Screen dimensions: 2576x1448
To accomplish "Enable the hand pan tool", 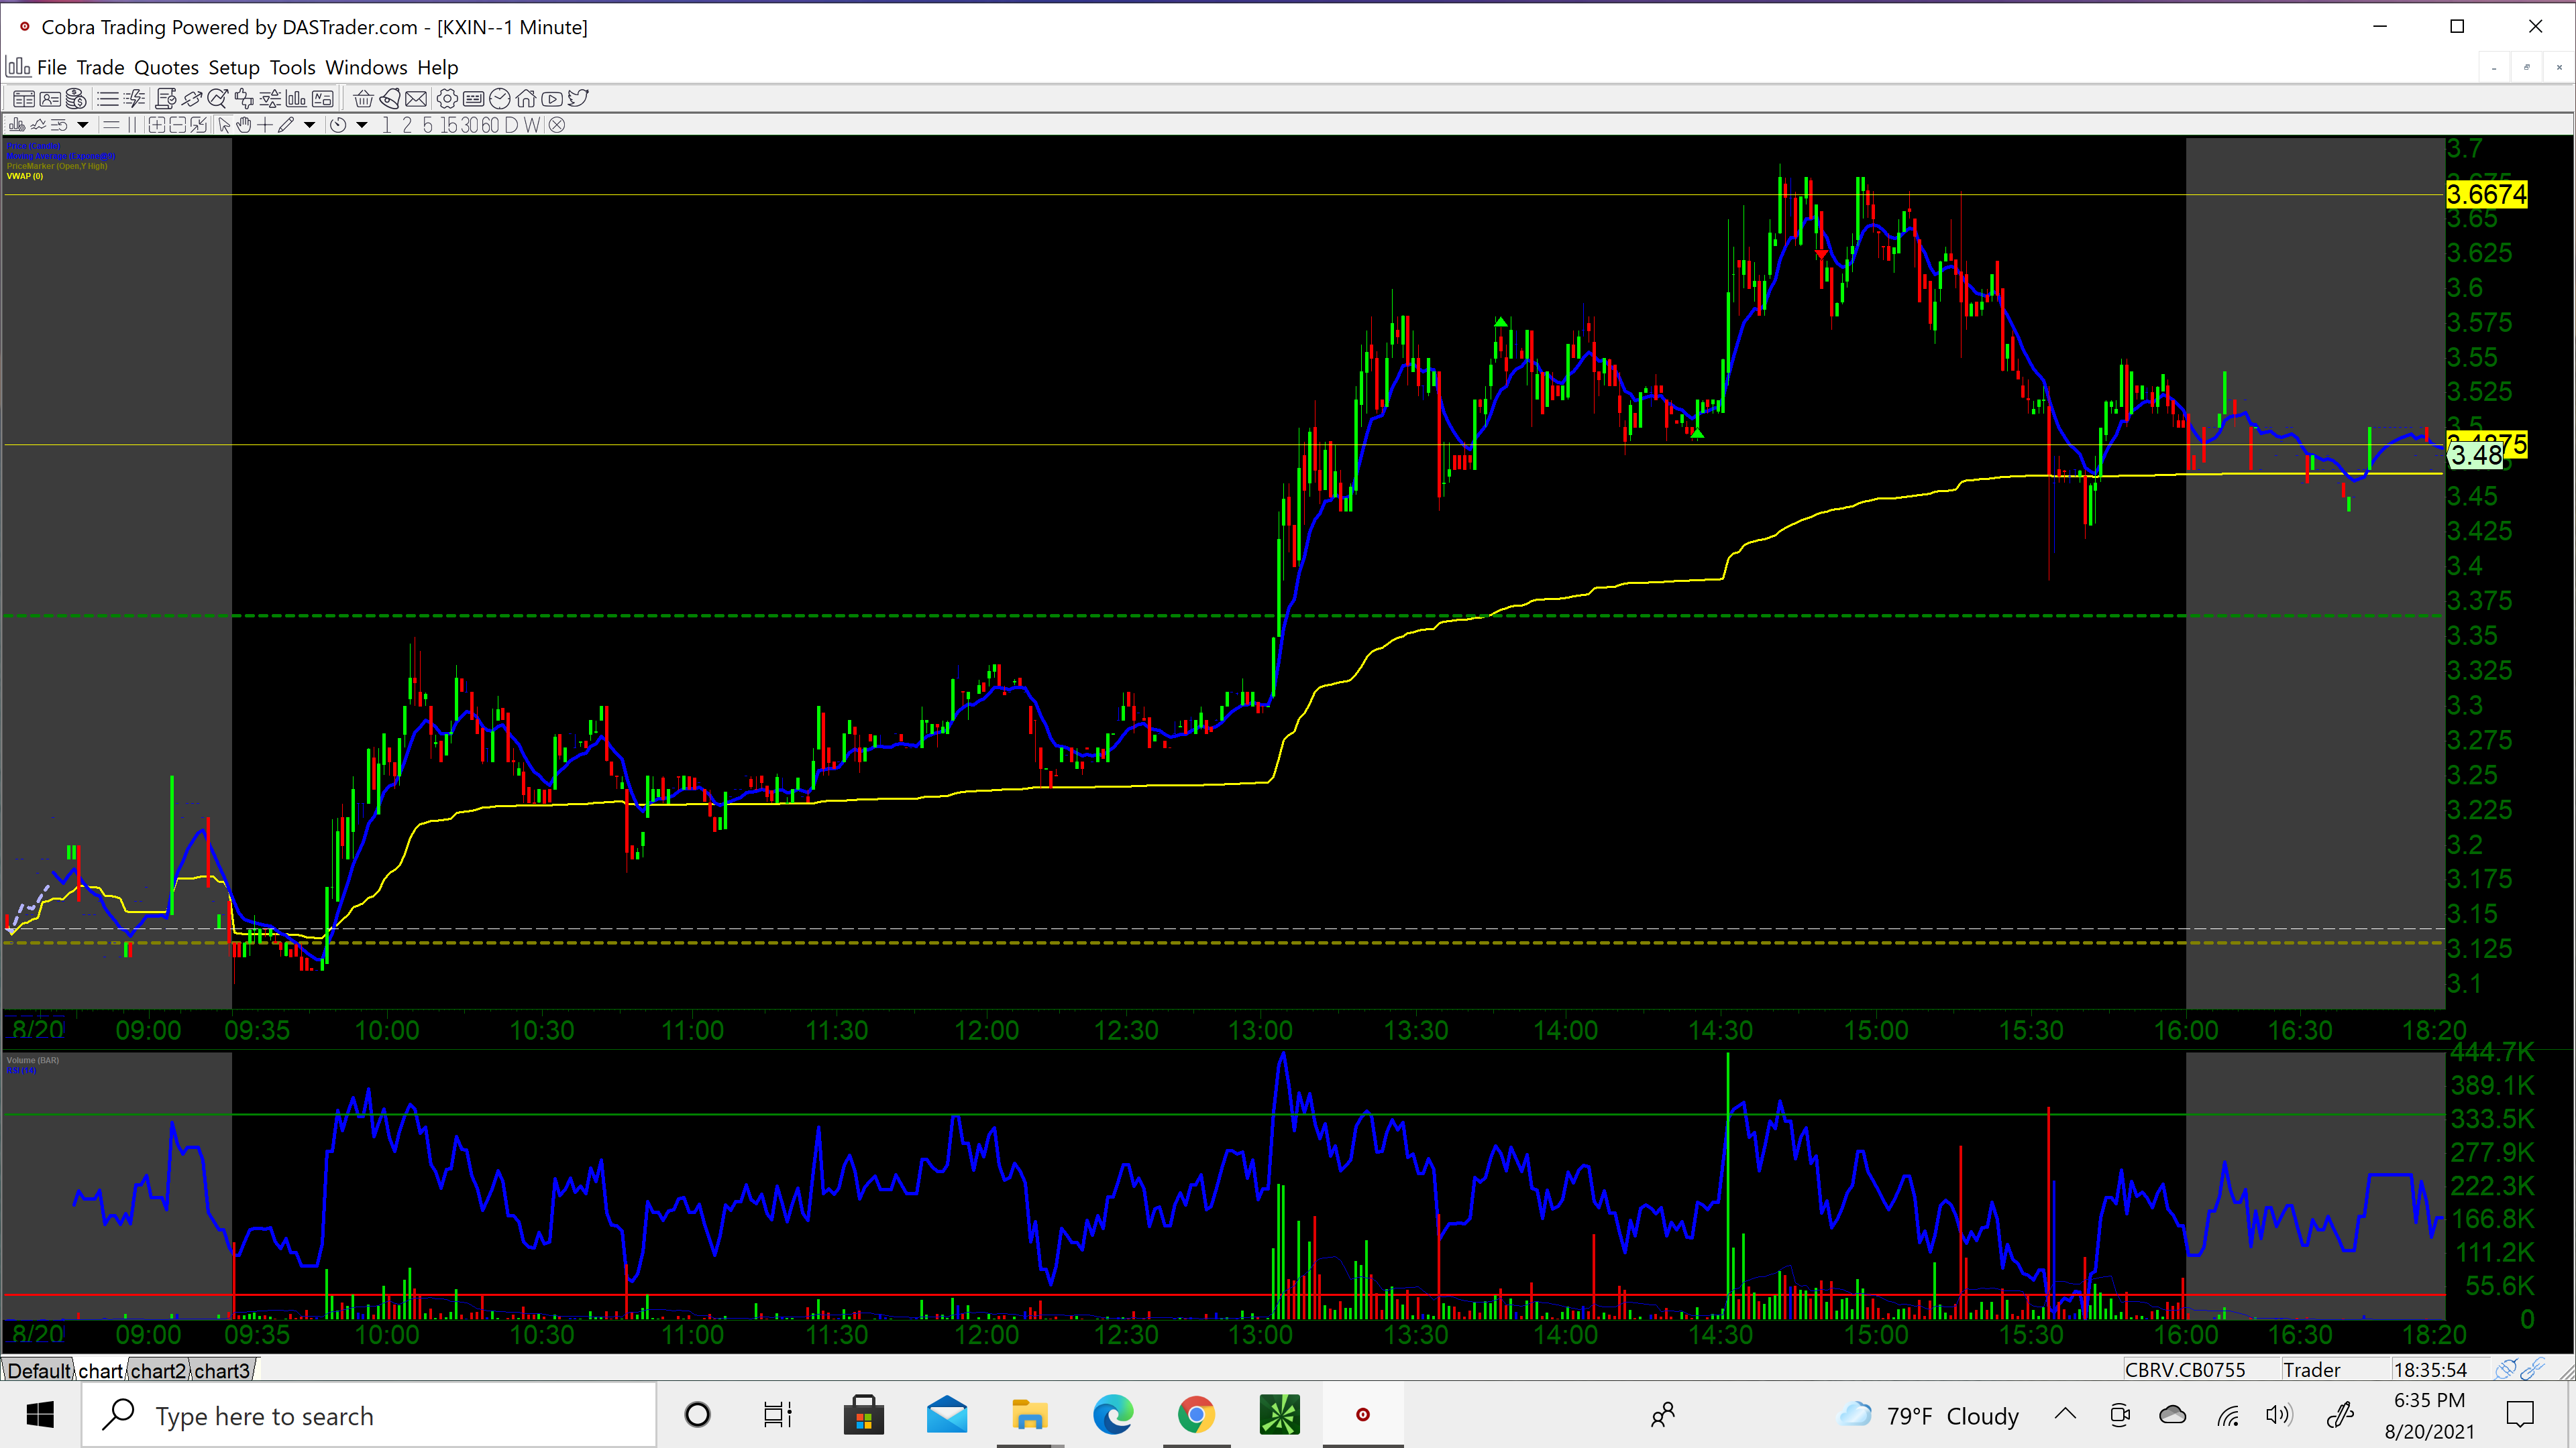I will [244, 125].
